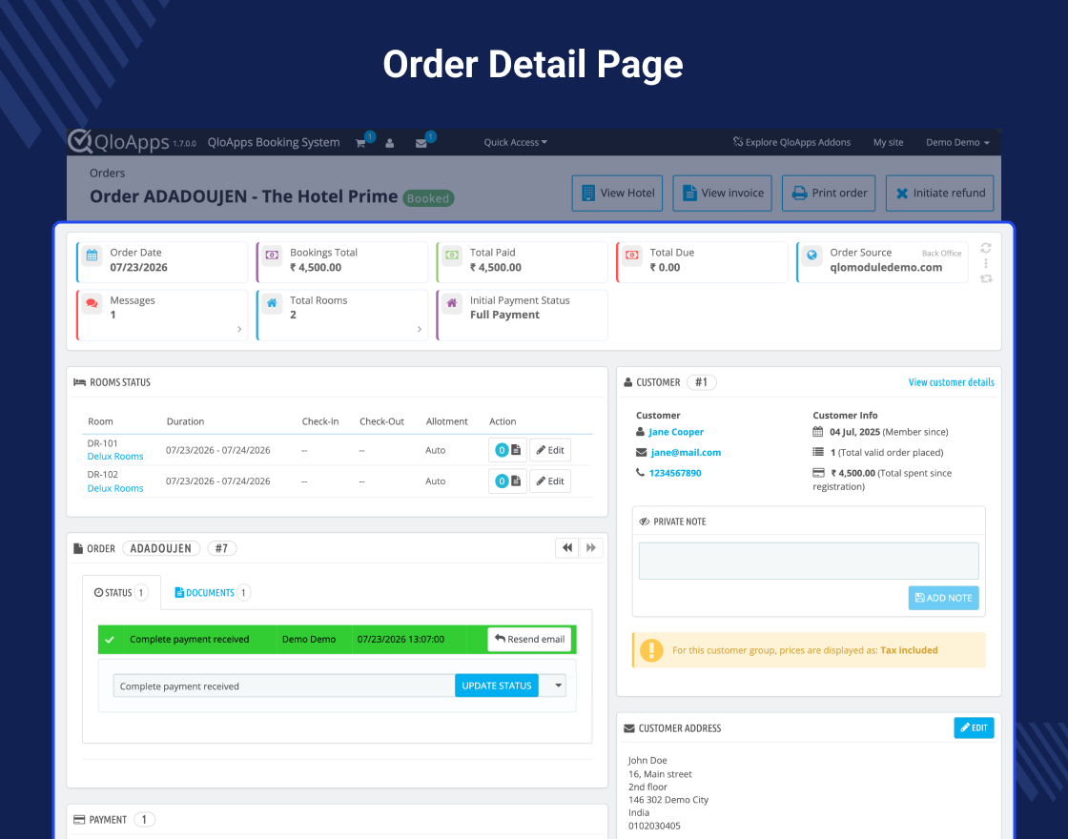The width and height of the screenshot is (1068, 839).
Task: Click the Initial Payment Status home icon
Action: pyautogui.click(x=452, y=304)
